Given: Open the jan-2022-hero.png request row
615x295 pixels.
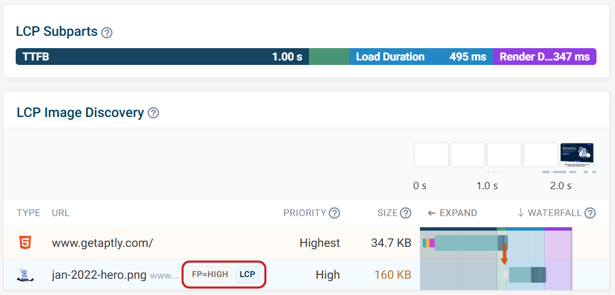Looking at the screenshot, I should click(x=99, y=275).
